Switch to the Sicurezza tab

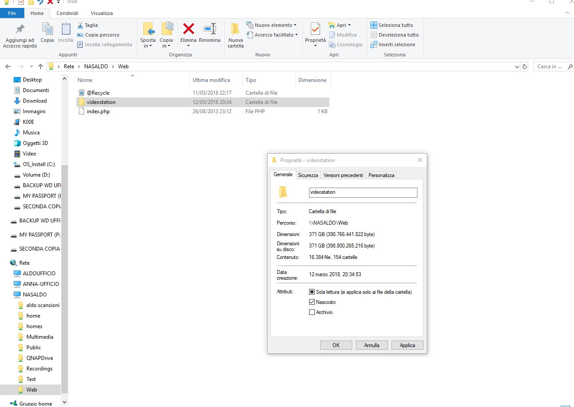tap(308, 175)
